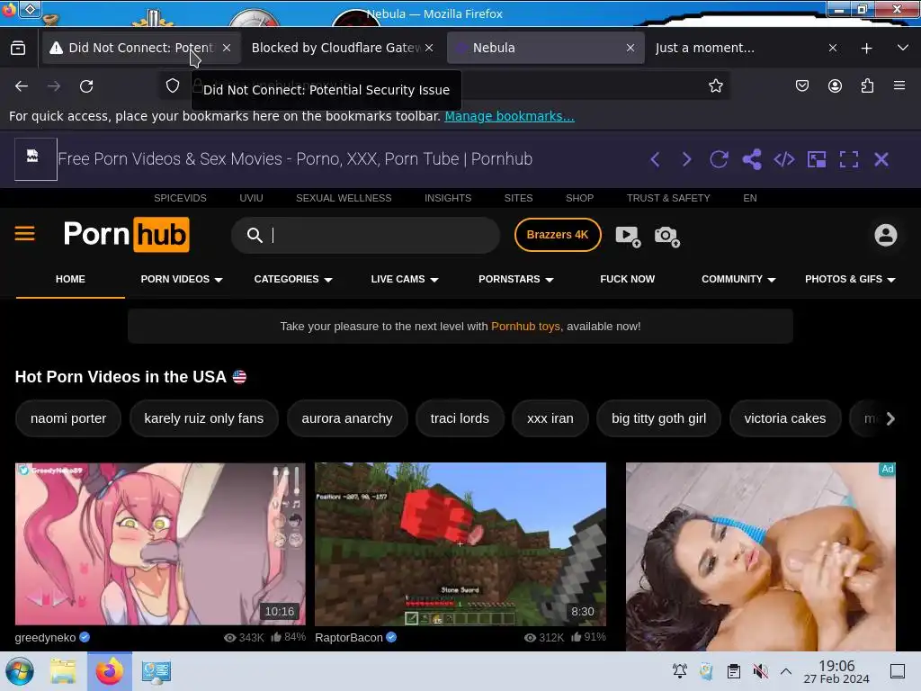Toggle the muted volume tray icon
Viewport: 921px width, 691px height.
[760, 671]
